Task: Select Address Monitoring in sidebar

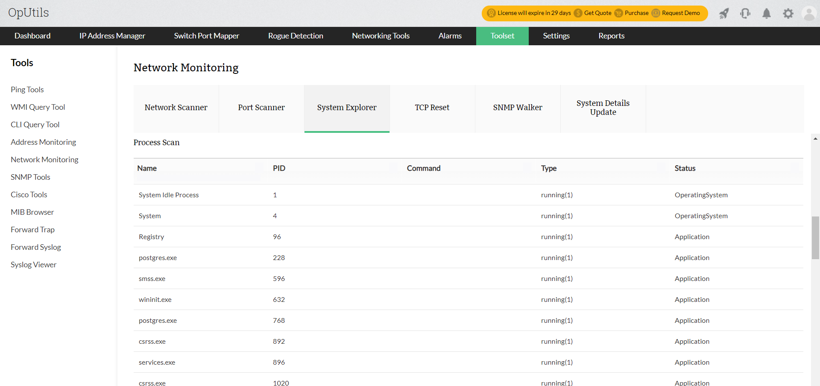Action: tap(43, 142)
